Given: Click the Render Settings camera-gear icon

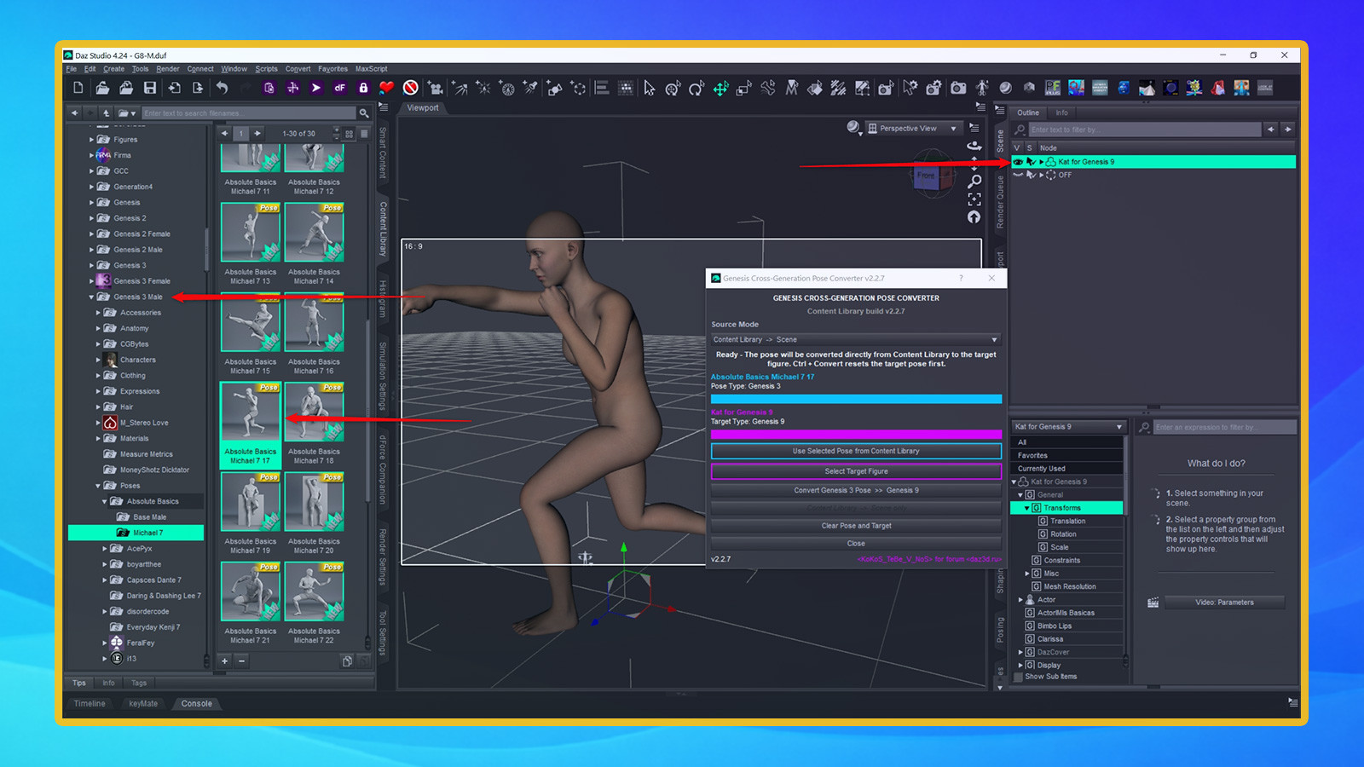Looking at the screenshot, I should (934, 88).
